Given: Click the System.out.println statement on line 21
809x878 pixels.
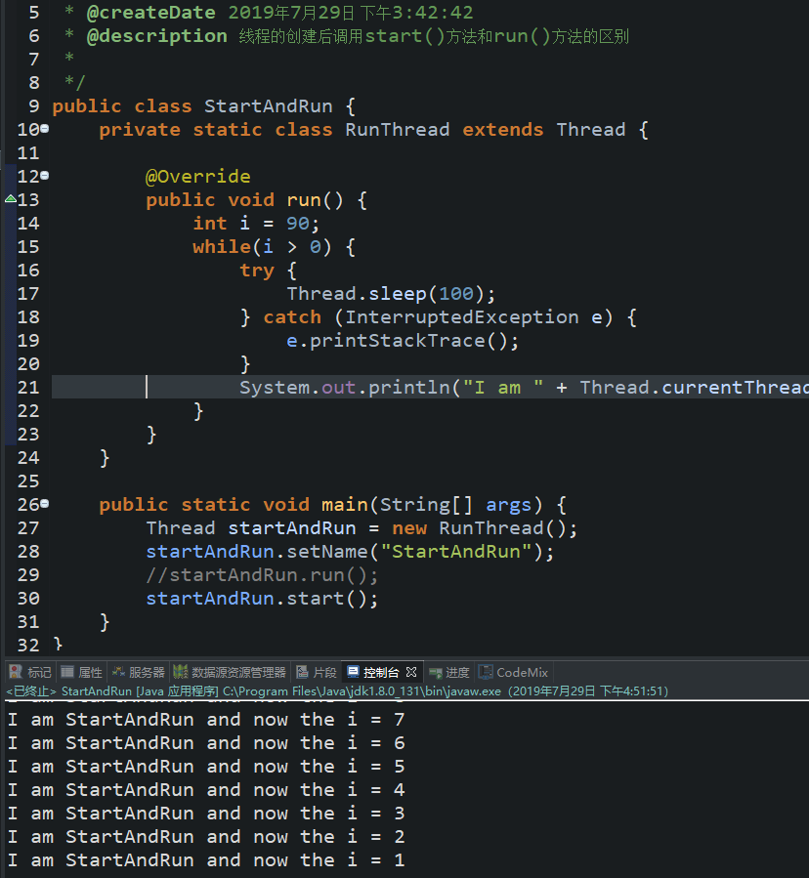Looking at the screenshot, I should [x=524, y=388].
